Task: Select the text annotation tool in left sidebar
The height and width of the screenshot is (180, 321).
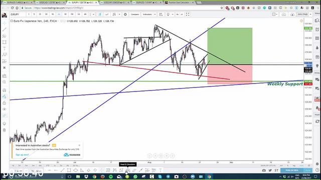Action: pos(5,48)
